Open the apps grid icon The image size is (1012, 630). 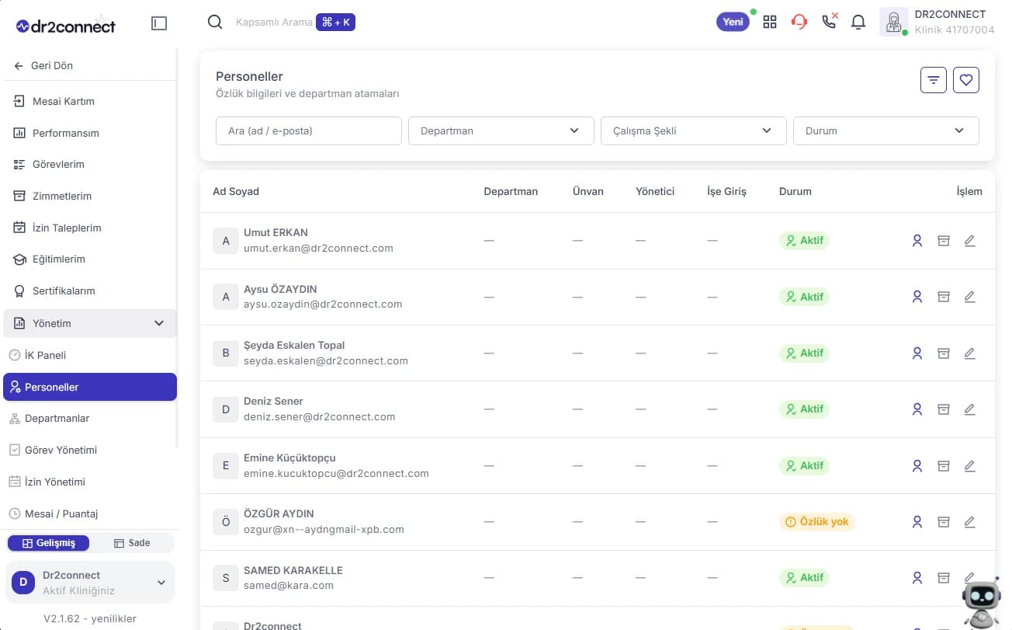coord(770,23)
